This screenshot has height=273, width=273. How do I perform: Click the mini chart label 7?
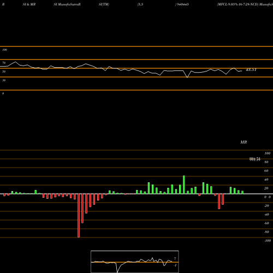point(175,259)
